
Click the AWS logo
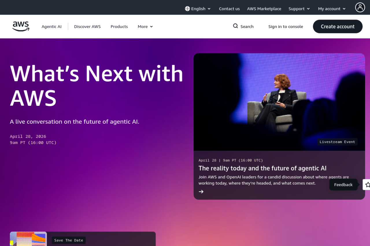[21, 26]
